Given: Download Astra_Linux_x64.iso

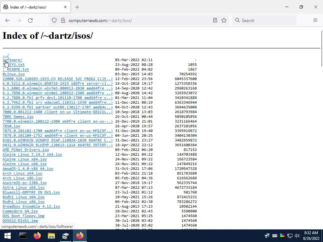Looking at the screenshot, I should click(23, 188).
